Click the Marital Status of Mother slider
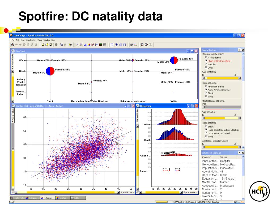Viewport: 272px width, 204px height. [221, 107]
